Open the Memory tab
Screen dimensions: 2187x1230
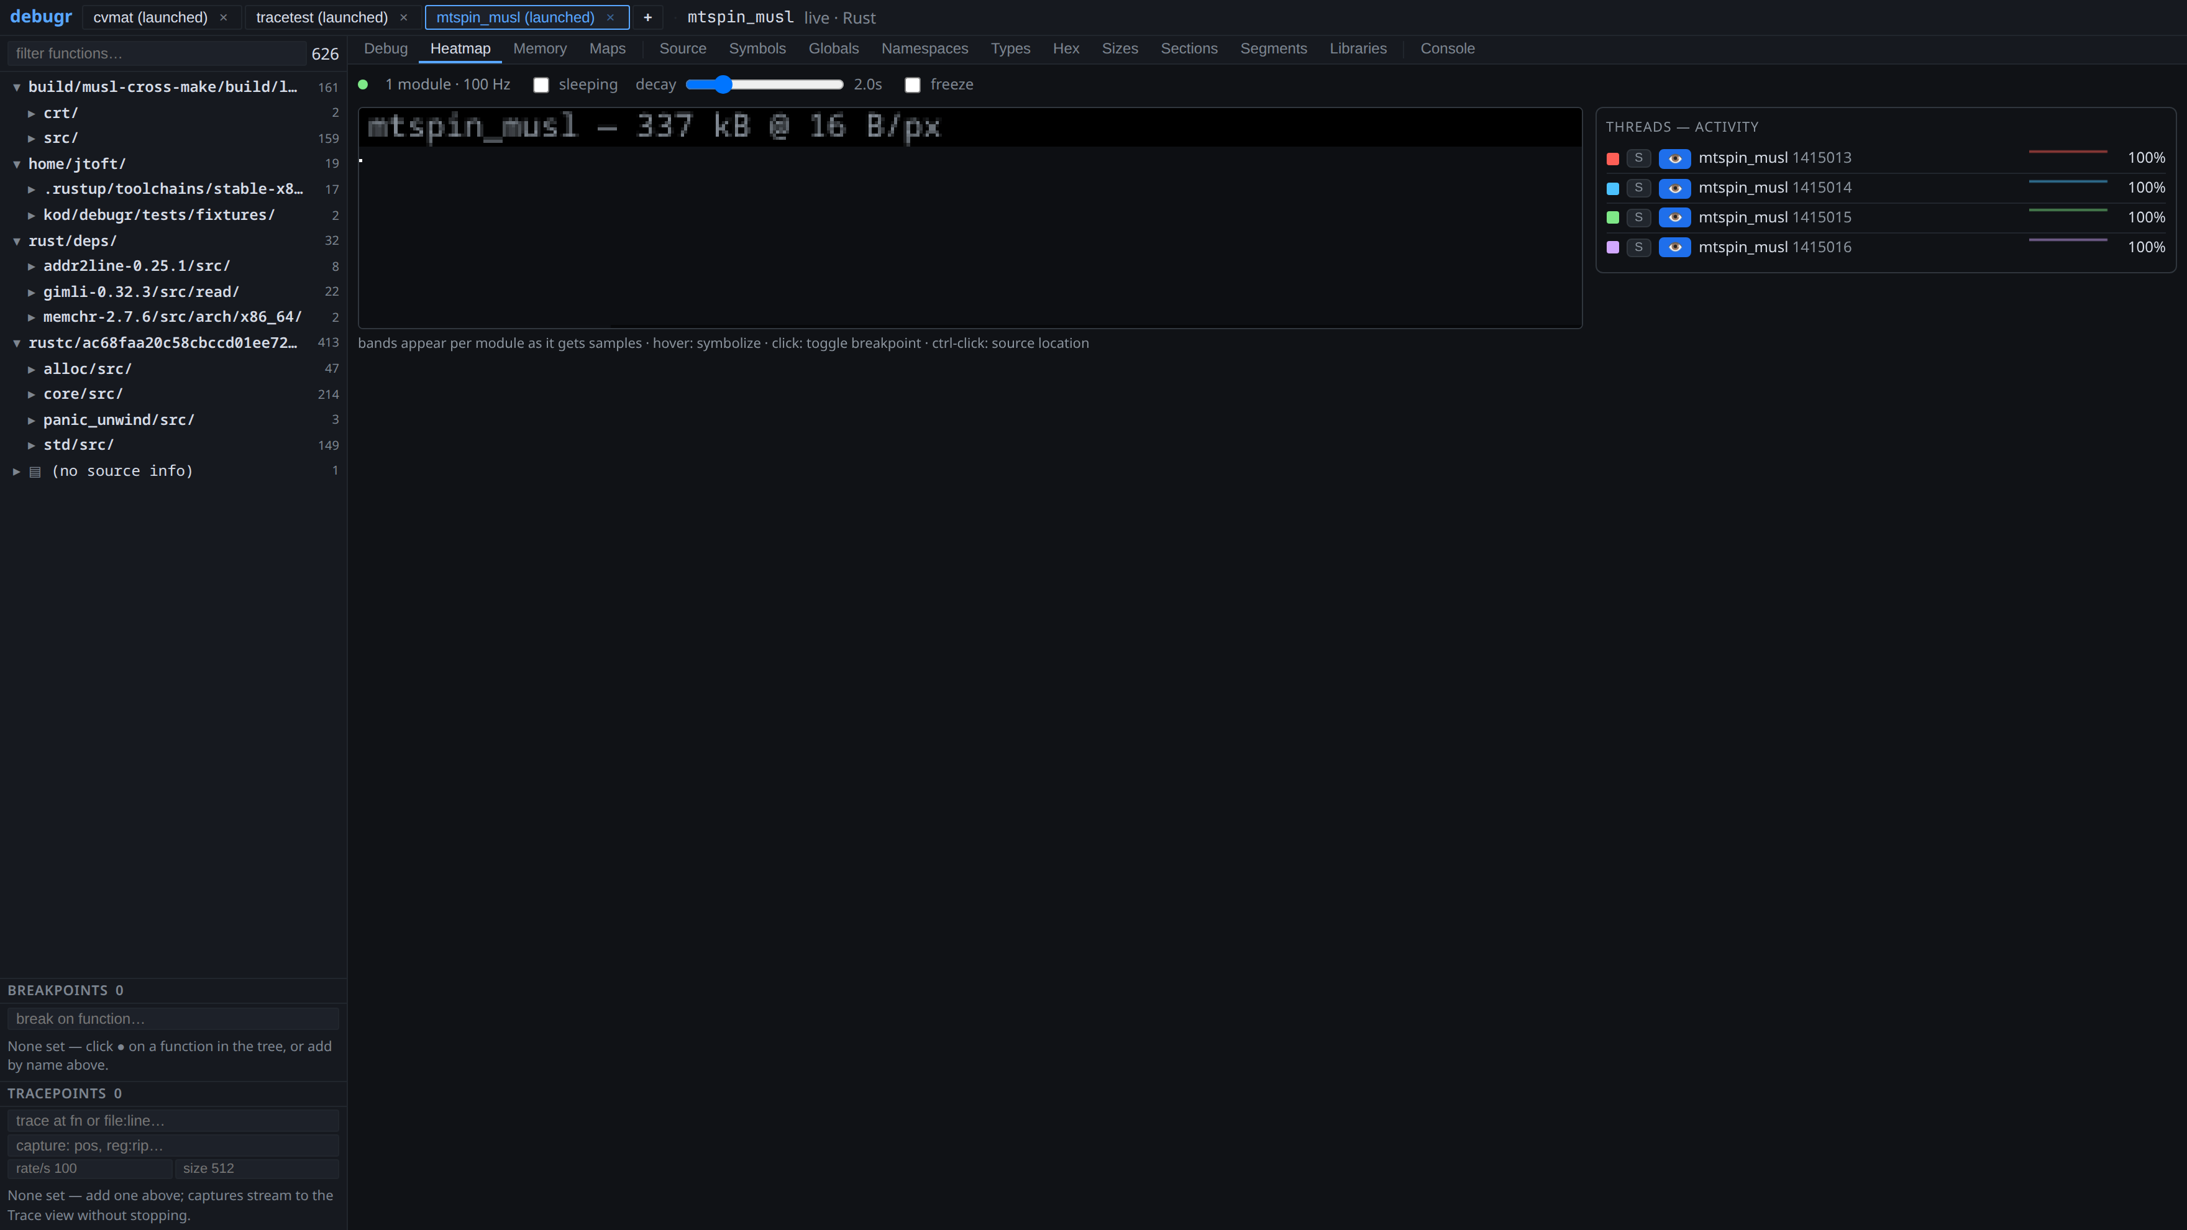tap(539, 48)
